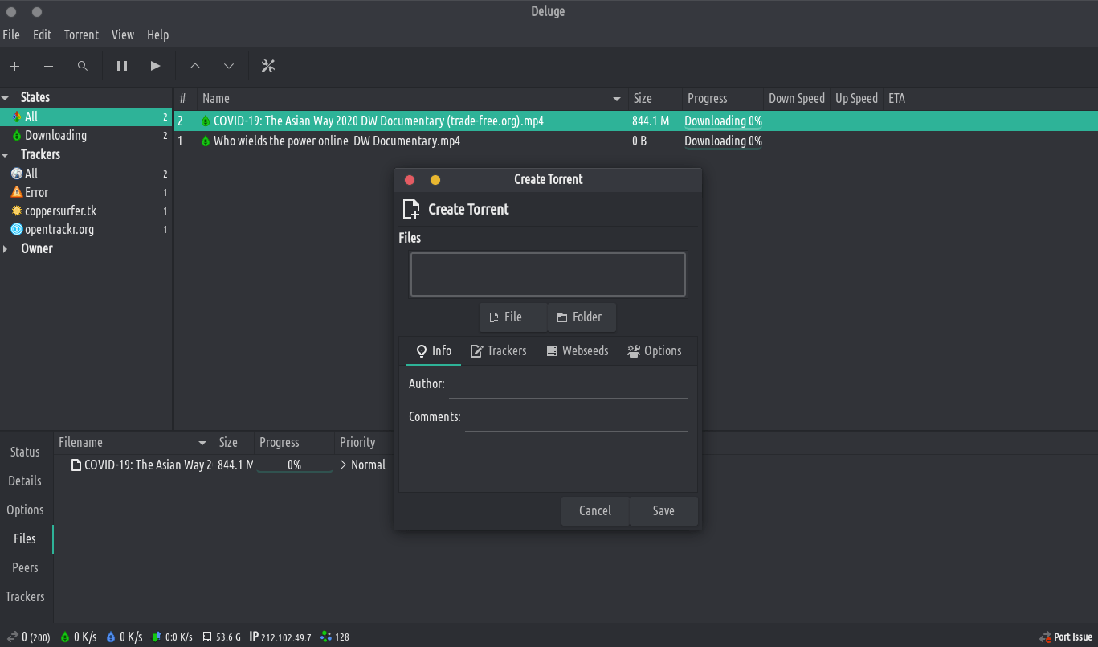The image size is (1098, 647).
Task: Click the COVID-19 progress bar in torrent list
Action: pyautogui.click(x=723, y=121)
